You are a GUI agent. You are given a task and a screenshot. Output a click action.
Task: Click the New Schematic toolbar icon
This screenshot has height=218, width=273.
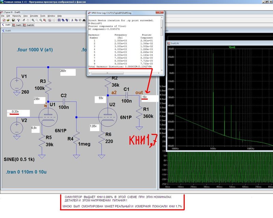pyautogui.click(x=4, y=20)
